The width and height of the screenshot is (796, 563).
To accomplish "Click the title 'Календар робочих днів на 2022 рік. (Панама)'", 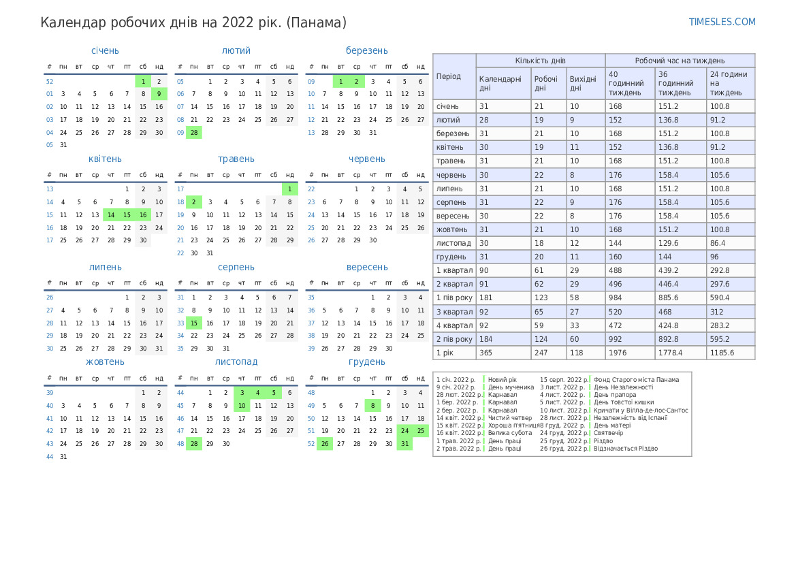I will click(x=193, y=23).
